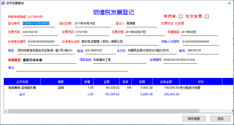Image resolution: width=234 pixels, height=125 pixels.
Task: Select the 待分配进行税额 status cell
Action: pyautogui.click(x=201, y=88)
